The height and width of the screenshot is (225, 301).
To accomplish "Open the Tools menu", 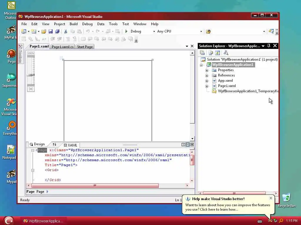I will (x=113, y=24).
